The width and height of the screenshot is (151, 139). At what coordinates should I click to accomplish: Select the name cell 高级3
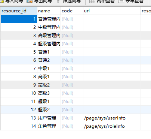tap(49, 93)
